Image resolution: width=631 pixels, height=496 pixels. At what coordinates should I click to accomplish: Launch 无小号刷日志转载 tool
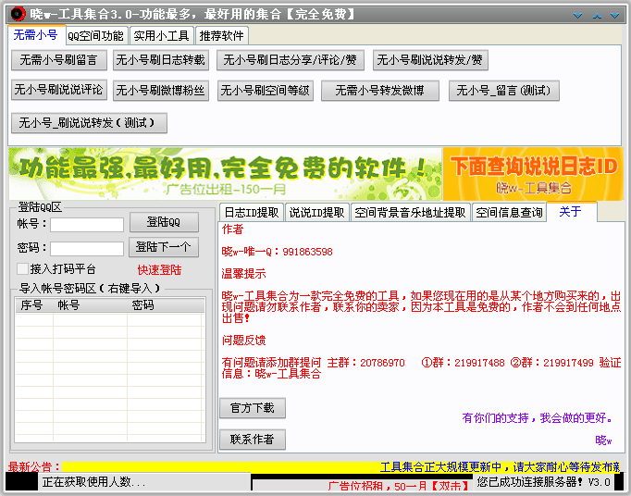[160, 60]
